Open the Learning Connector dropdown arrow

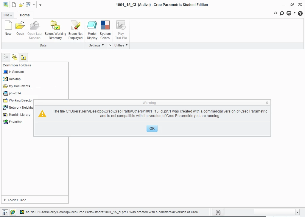tap(295, 13)
